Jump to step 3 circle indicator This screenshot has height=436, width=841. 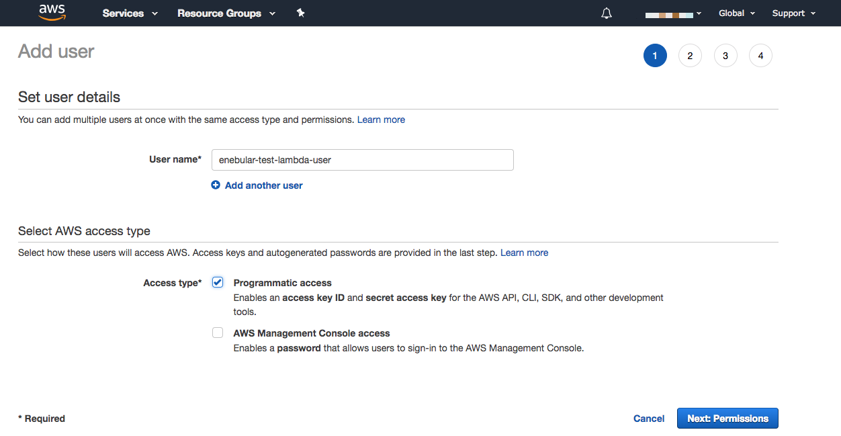(725, 56)
